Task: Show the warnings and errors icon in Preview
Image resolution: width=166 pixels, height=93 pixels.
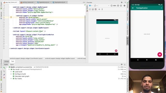Action: (x=125, y=6)
